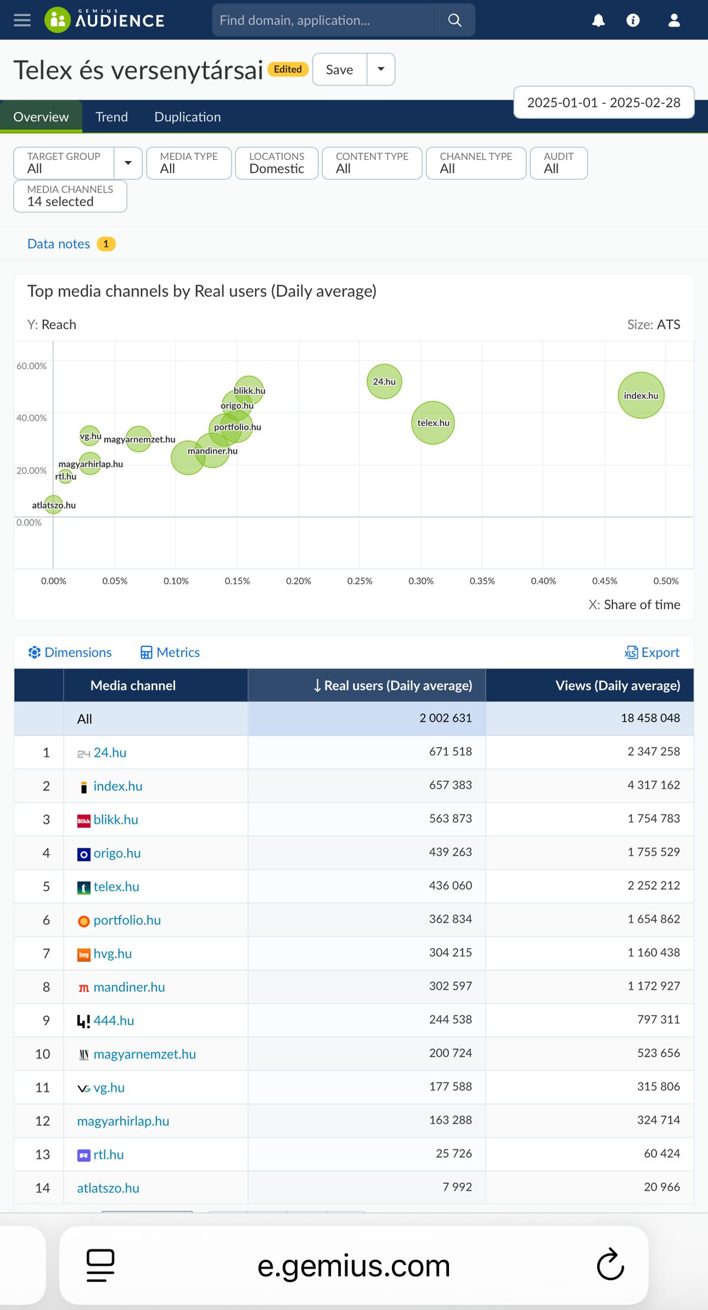Sort by Real users arrow icon
Image resolution: width=708 pixels, height=1310 pixels.
click(x=317, y=685)
